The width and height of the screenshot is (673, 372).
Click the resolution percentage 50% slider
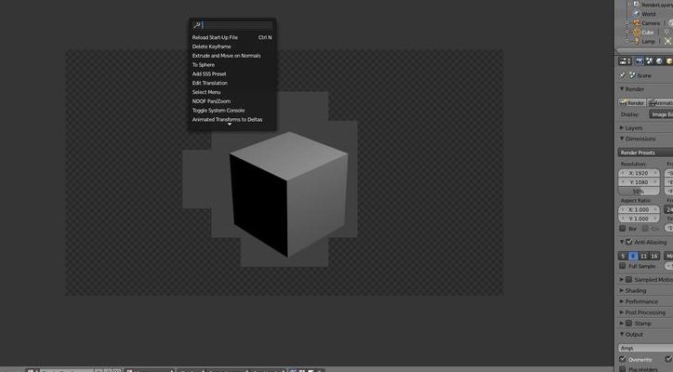tap(639, 192)
